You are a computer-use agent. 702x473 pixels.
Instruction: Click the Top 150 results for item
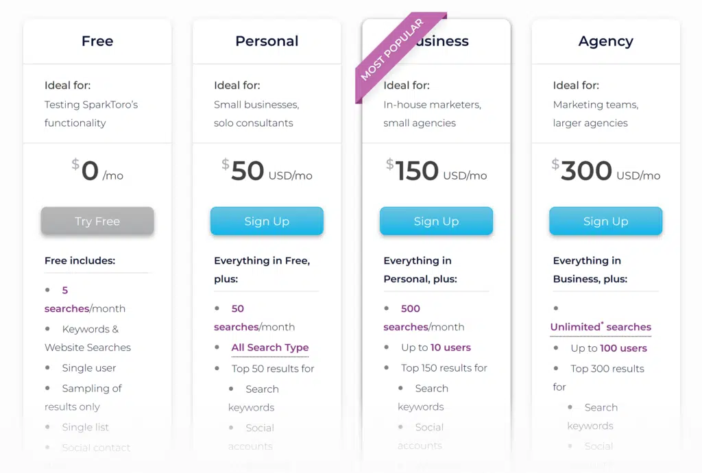click(x=444, y=368)
